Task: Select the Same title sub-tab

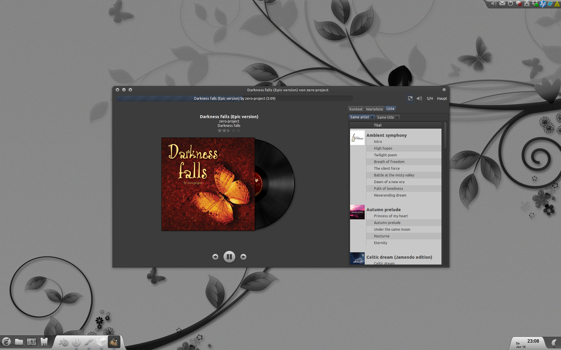Action: 385,117
